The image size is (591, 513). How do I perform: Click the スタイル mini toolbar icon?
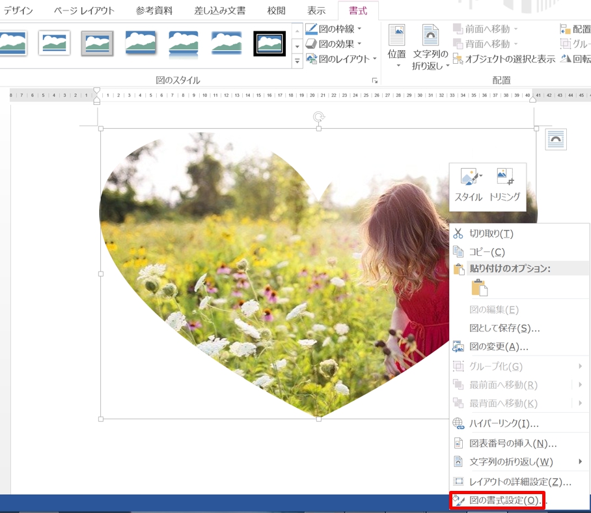click(x=469, y=185)
